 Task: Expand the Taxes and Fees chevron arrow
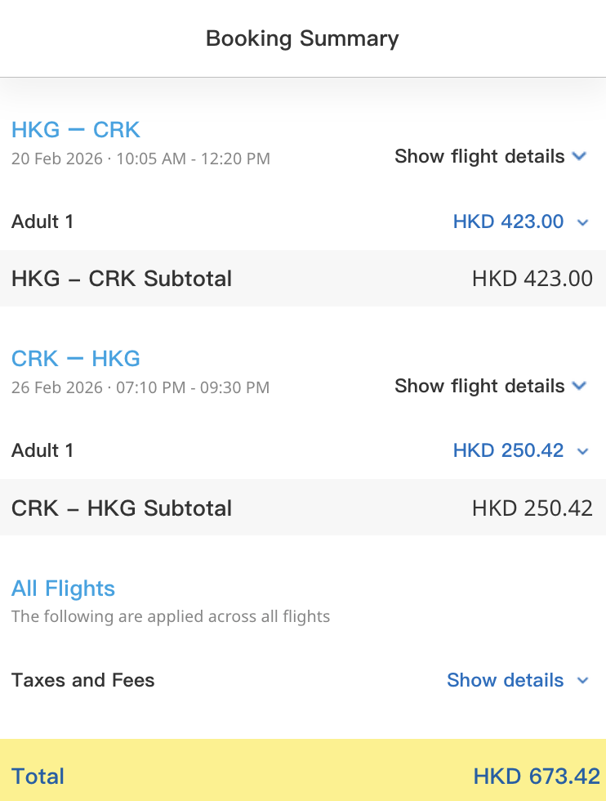[582, 680]
